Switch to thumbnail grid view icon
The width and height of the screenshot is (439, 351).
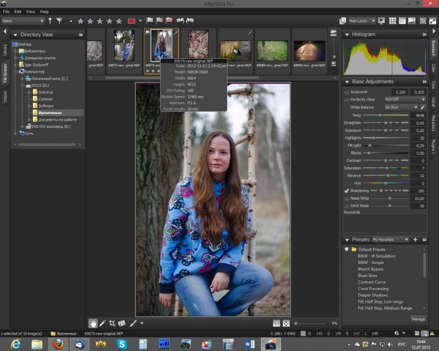pyautogui.click(x=392, y=21)
